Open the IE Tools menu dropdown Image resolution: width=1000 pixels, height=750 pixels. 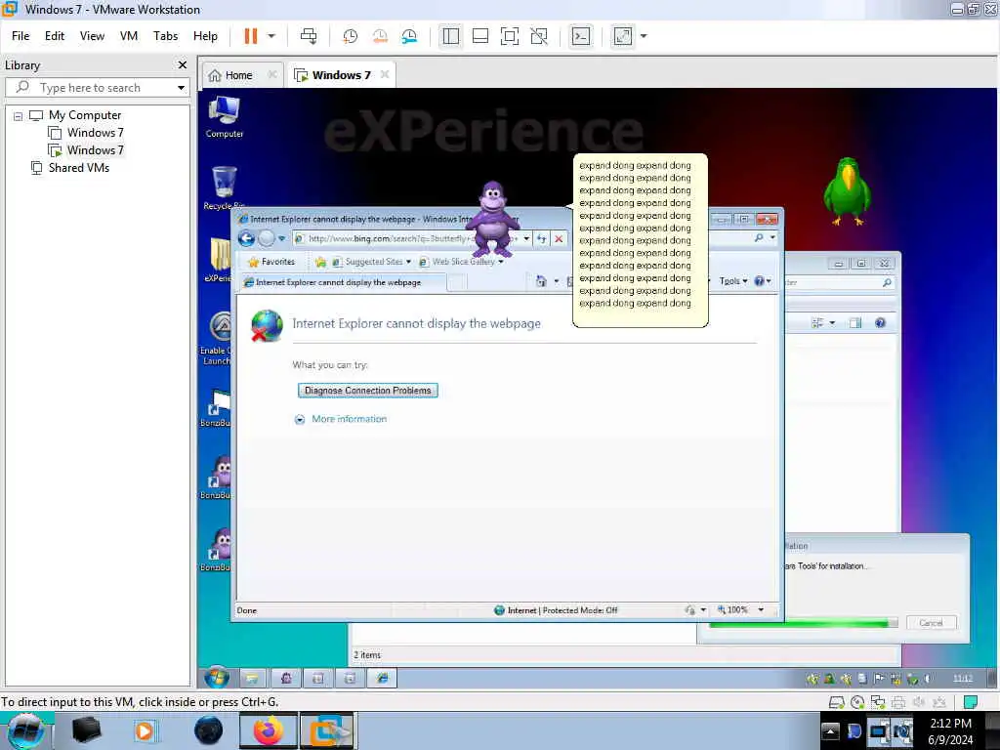tap(733, 281)
